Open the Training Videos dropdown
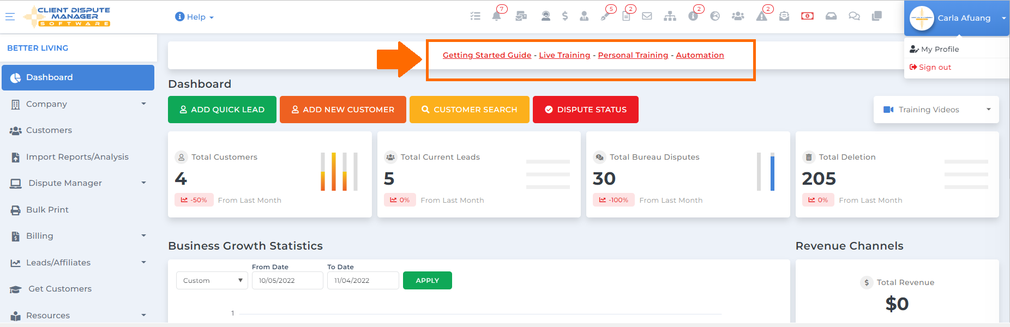 tap(936, 110)
